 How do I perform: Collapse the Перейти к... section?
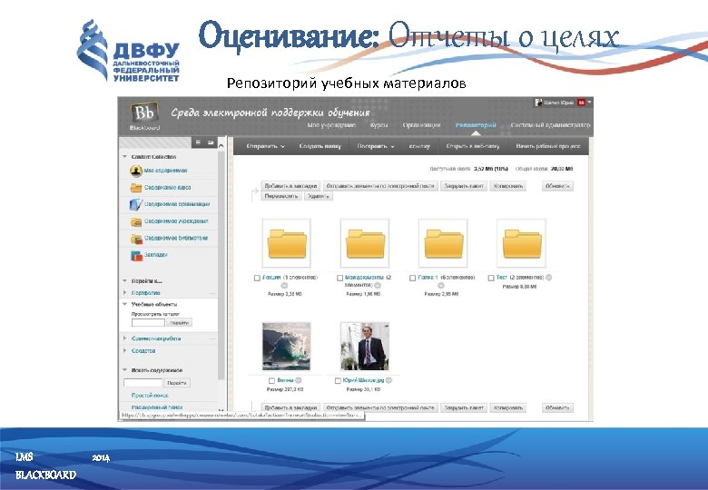(124, 280)
